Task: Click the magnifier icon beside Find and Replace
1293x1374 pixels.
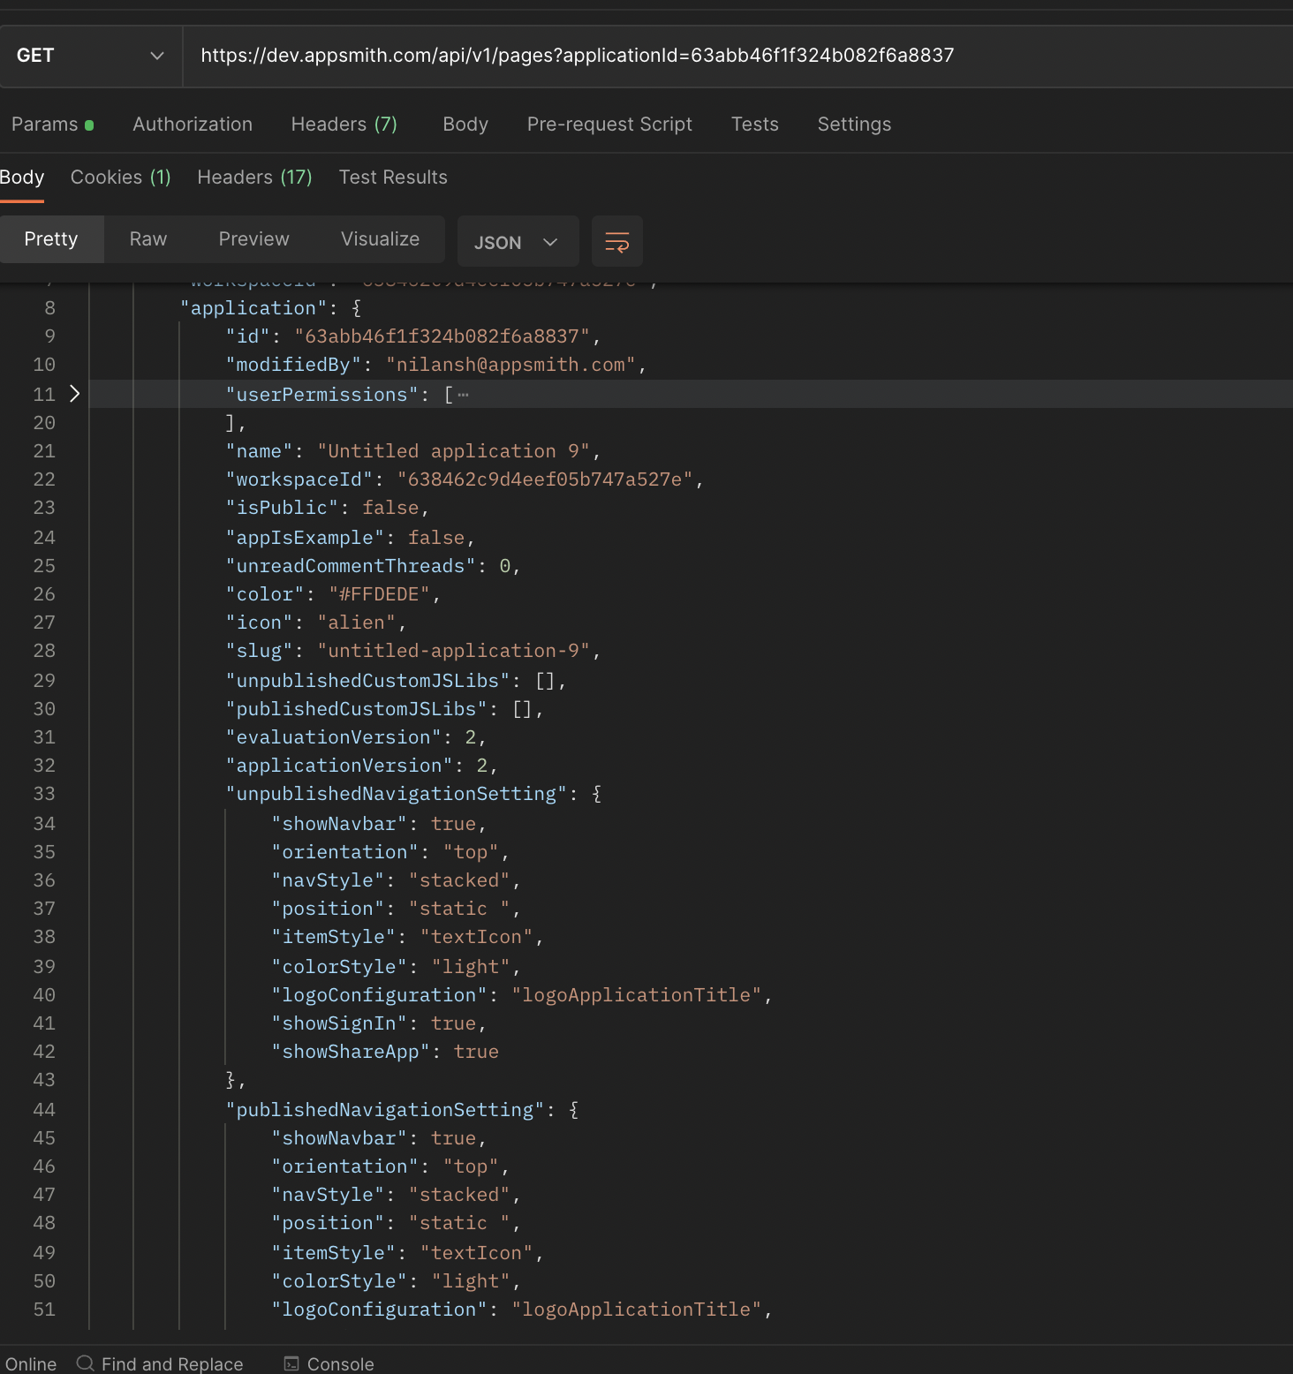Action: point(86,1363)
